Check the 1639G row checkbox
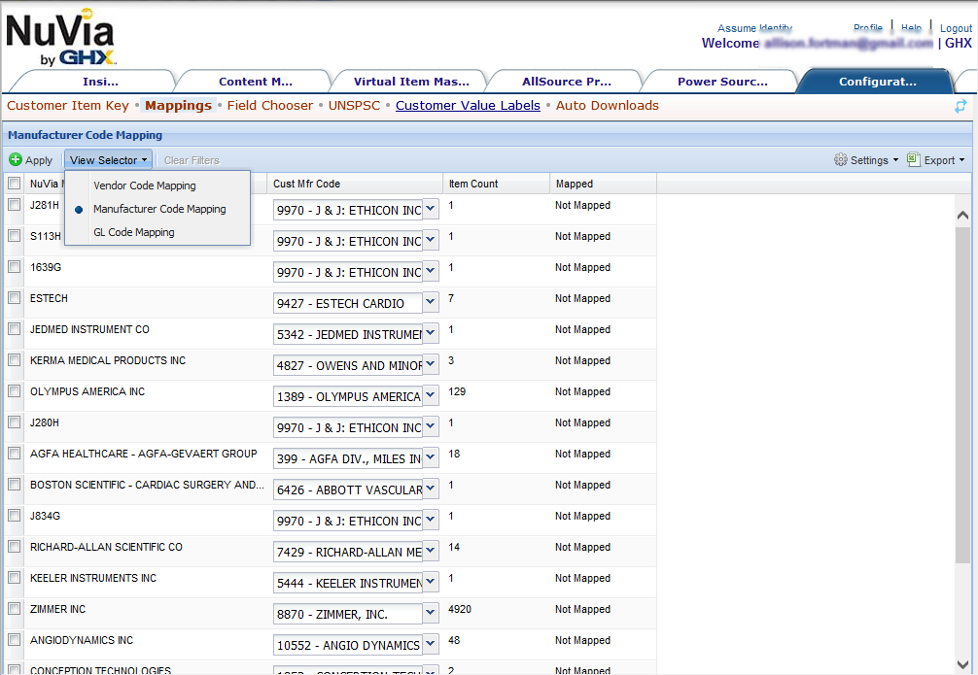Viewport: 978px width, 675px height. tap(14, 267)
